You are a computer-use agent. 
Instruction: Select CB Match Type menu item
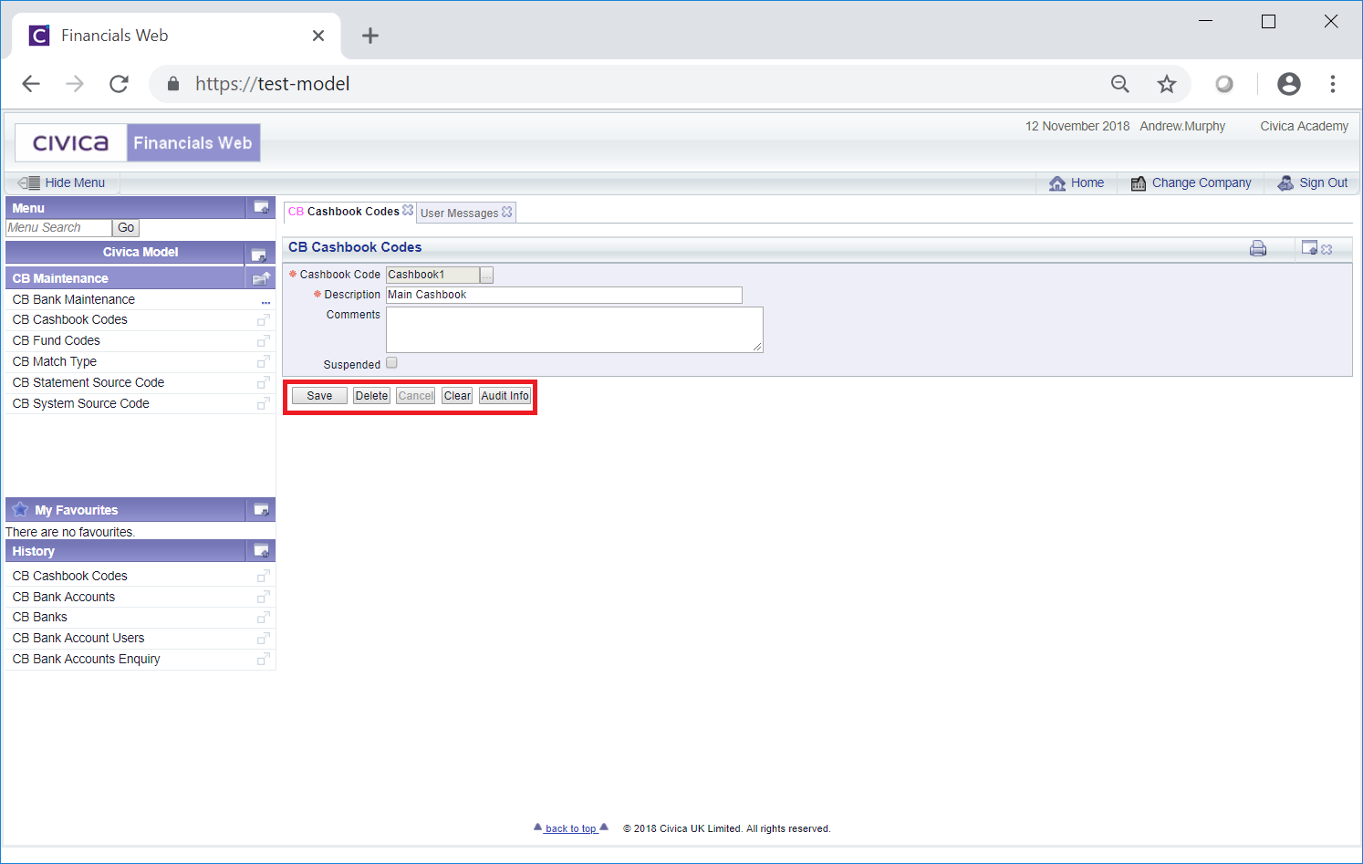click(x=55, y=361)
